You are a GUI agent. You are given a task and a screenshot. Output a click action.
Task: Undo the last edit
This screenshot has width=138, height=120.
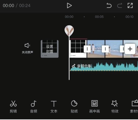pyautogui.click(x=109, y=6)
